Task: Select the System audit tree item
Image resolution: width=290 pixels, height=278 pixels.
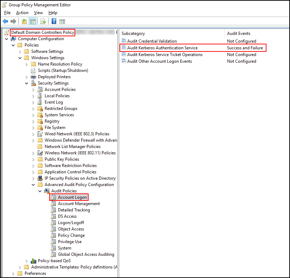Action: pos(64,248)
